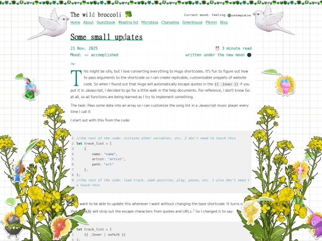Click the site title 'The wild broccoli'
The height and width of the screenshot is (241, 322).
tap(95, 14)
